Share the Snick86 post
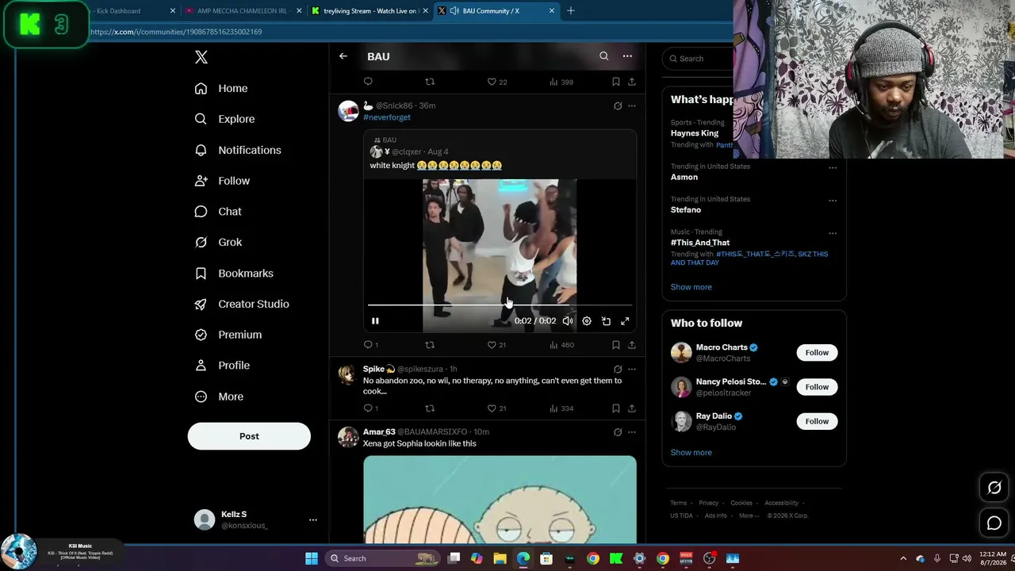Viewport: 1015px width, 571px height. [x=631, y=345]
